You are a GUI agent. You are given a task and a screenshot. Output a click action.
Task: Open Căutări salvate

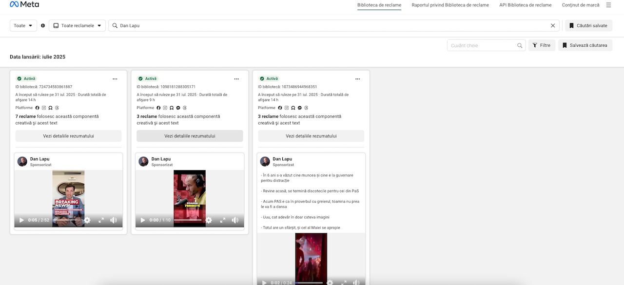point(588,26)
